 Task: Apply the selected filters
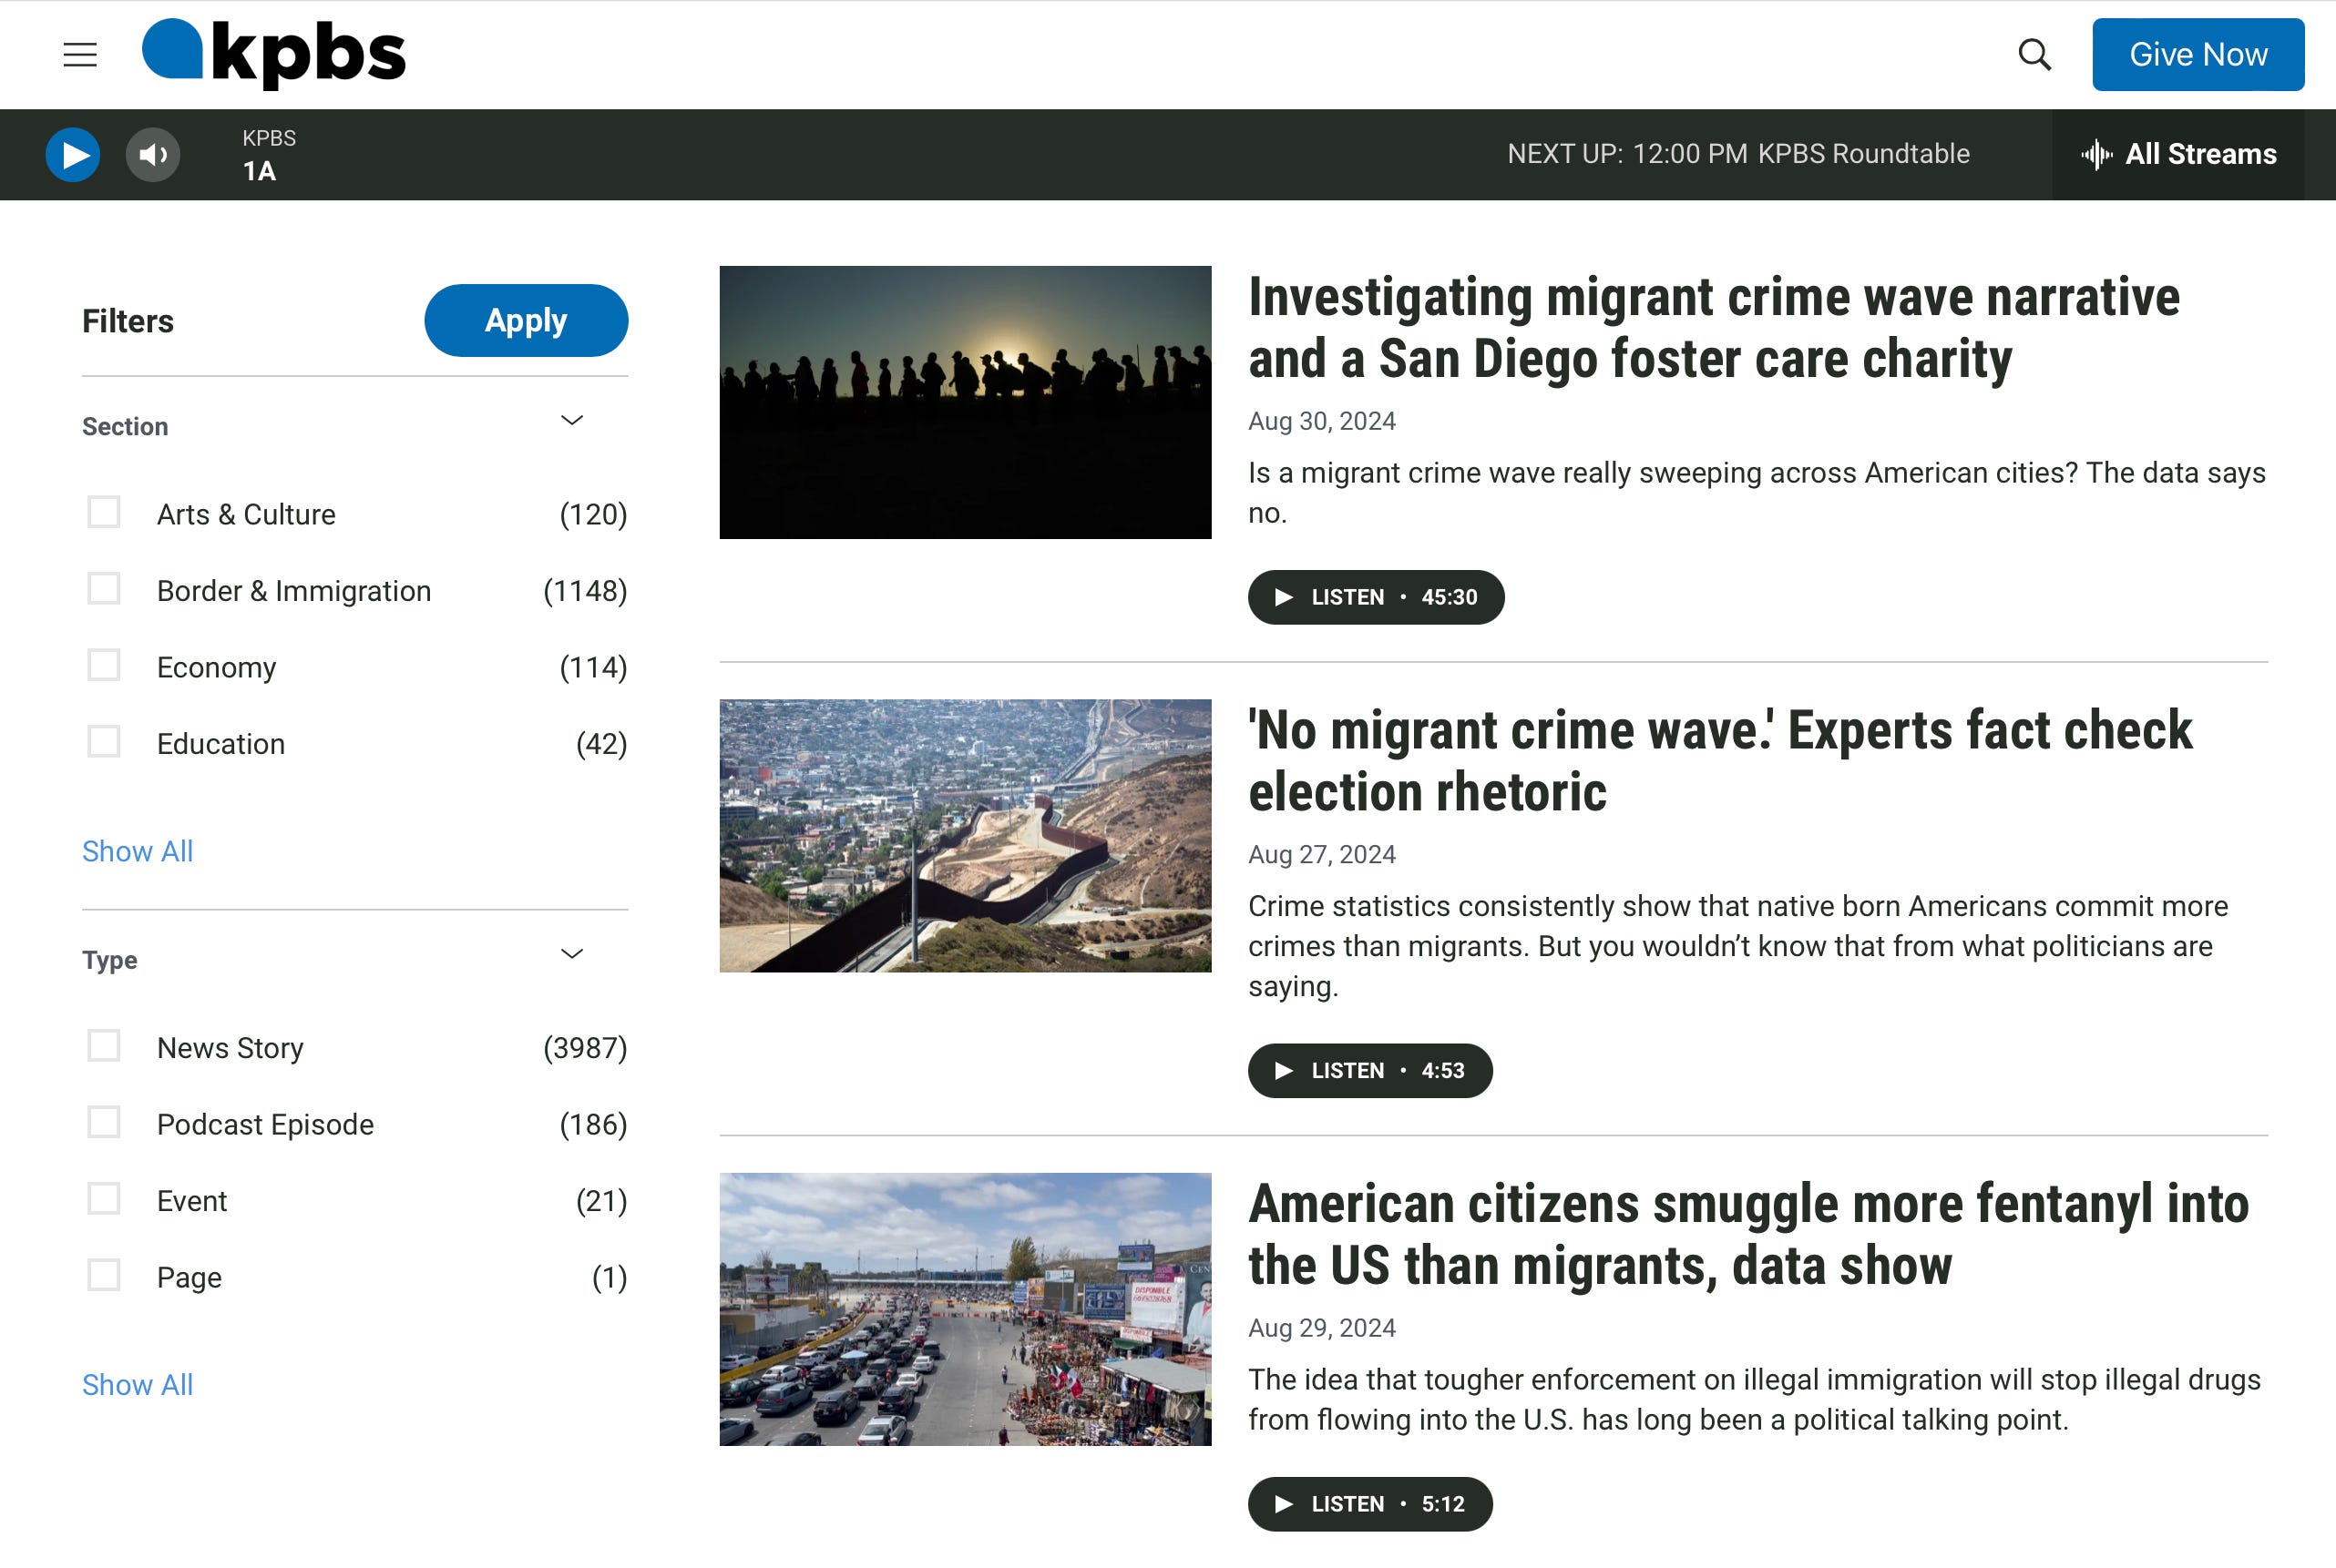[527, 320]
